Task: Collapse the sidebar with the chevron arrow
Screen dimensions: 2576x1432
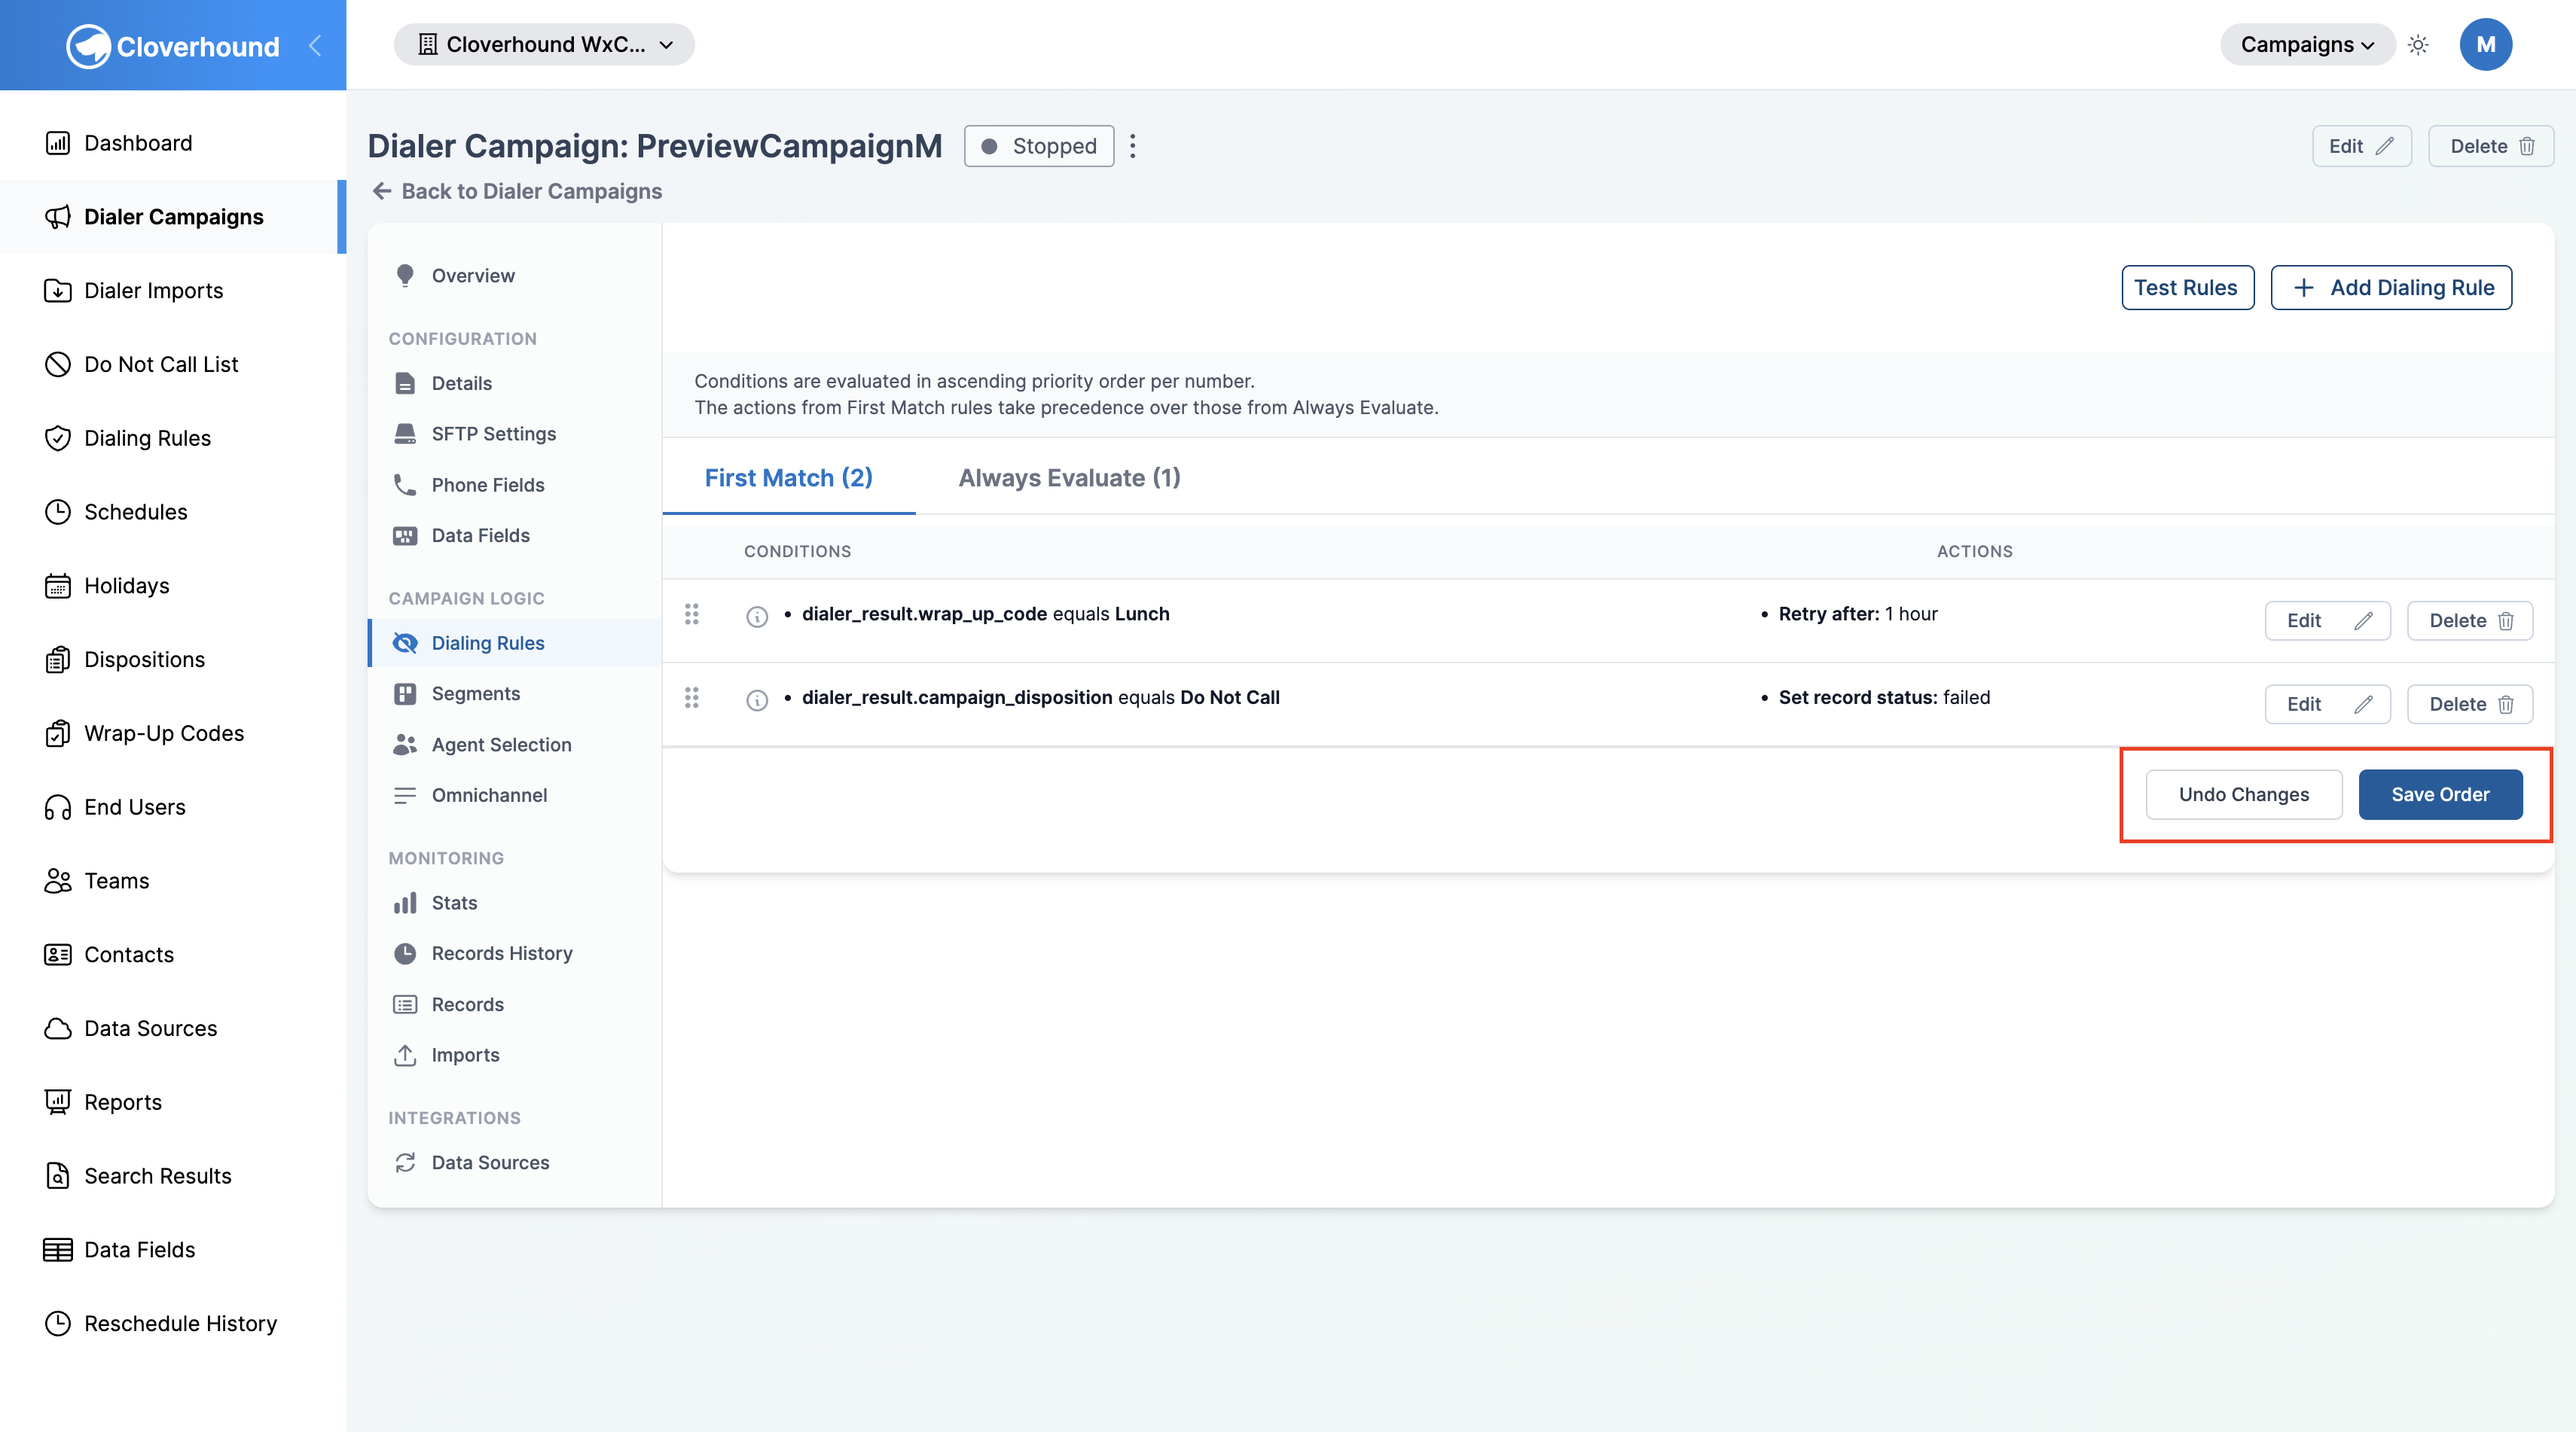Action: coord(315,45)
